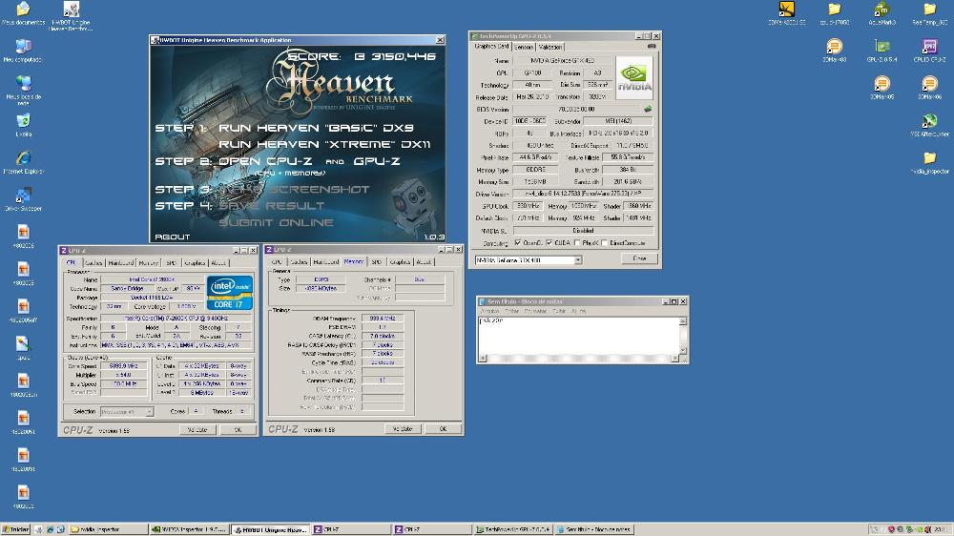Open Memory tab in left CPU-Z window
Viewport: 954px width, 536px height.
149,263
